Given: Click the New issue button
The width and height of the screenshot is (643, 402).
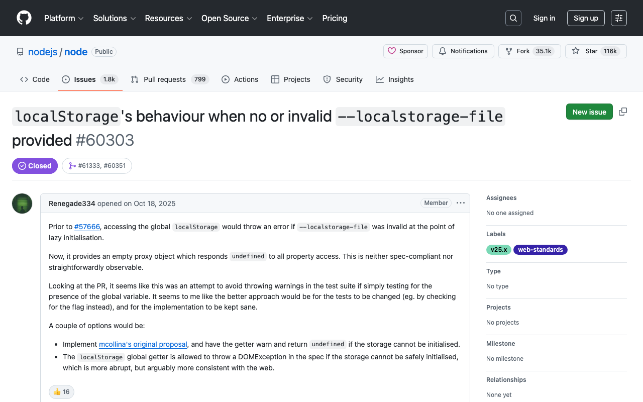Looking at the screenshot, I should (589, 112).
